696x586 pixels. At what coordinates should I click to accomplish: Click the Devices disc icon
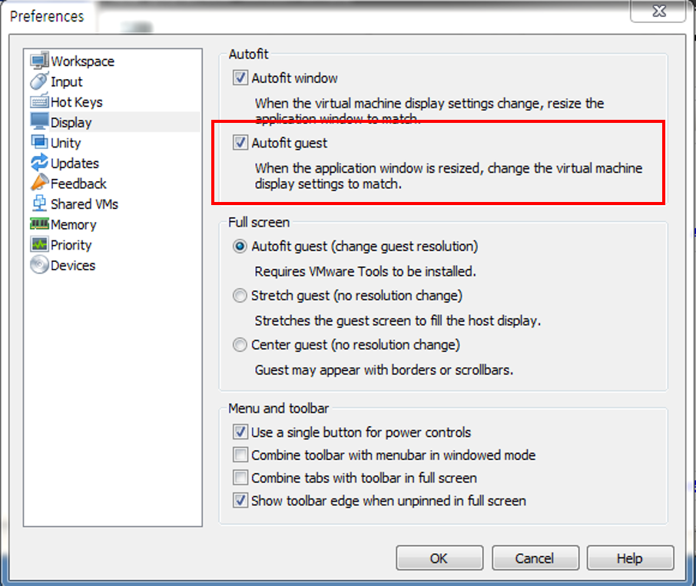coord(39,264)
